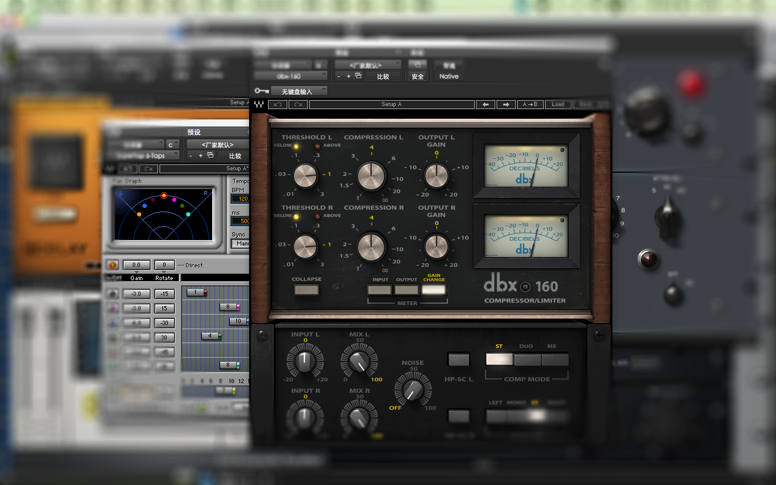
Task: Click the A→B copy button
Action: [530, 104]
